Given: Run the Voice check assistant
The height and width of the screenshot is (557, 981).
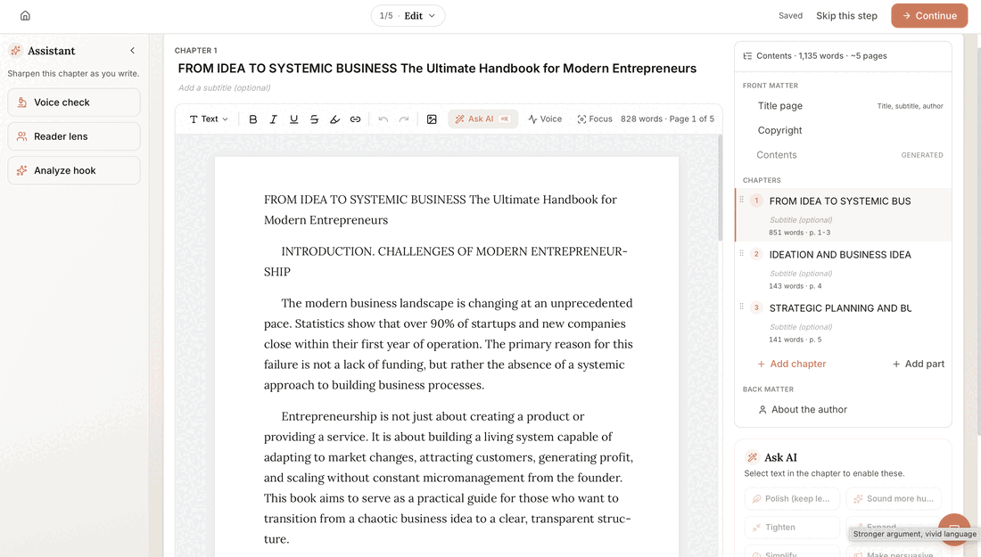Looking at the screenshot, I should click(x=74, y=102).
